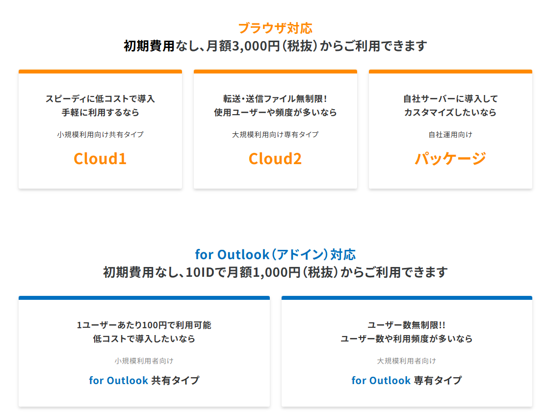The image size is (546, 412).
Task: Click the 自社運用向け label
Action: point(450,134)
